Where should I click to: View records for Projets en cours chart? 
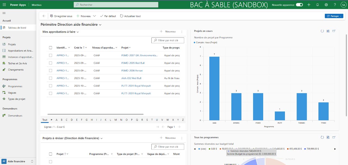[x=328, y=31]
